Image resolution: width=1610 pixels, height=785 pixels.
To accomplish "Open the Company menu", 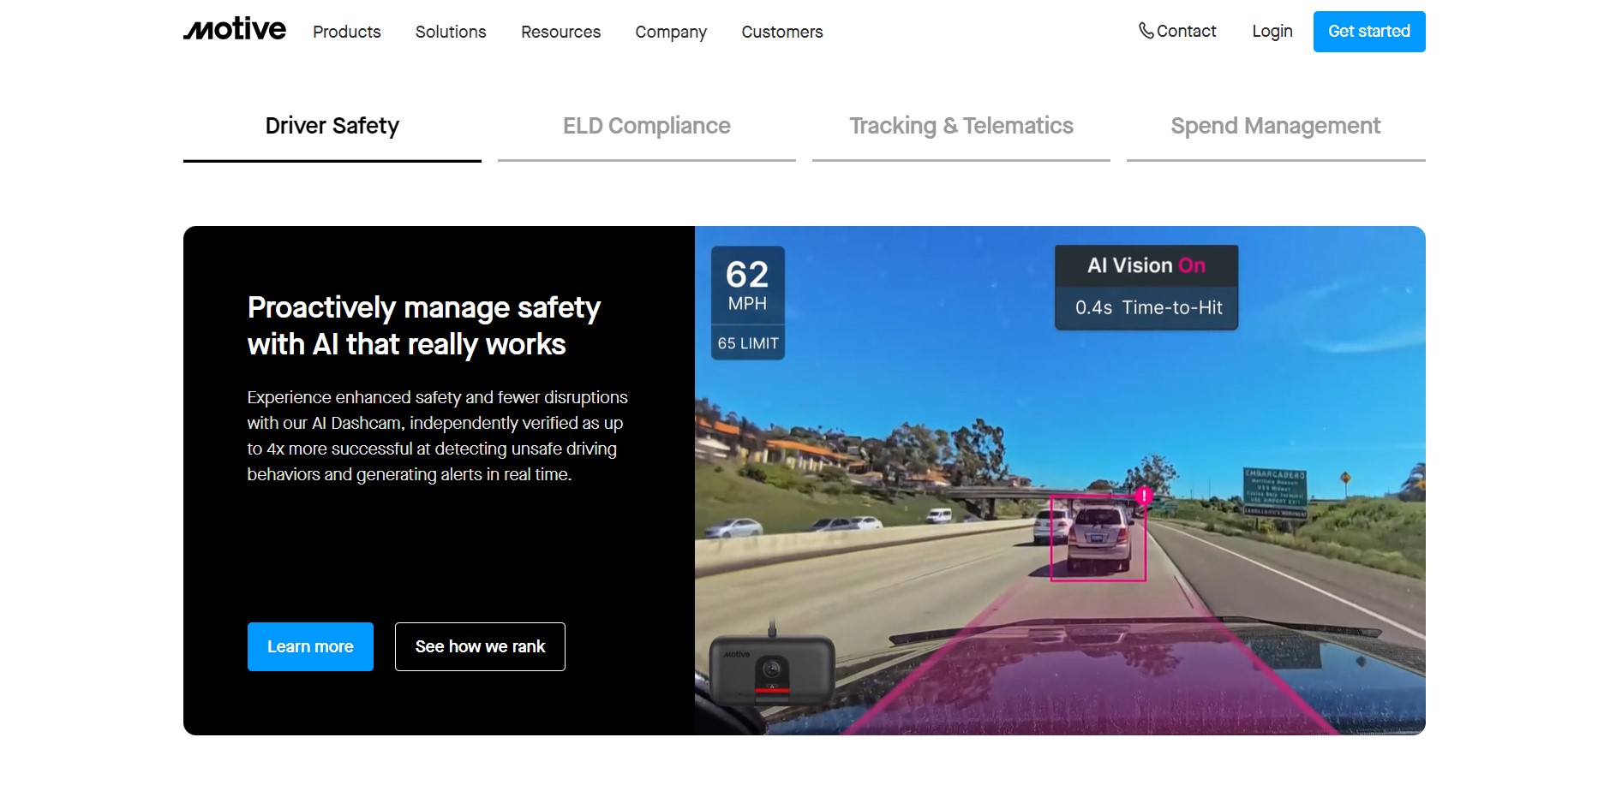I will [x=671, y=32].
